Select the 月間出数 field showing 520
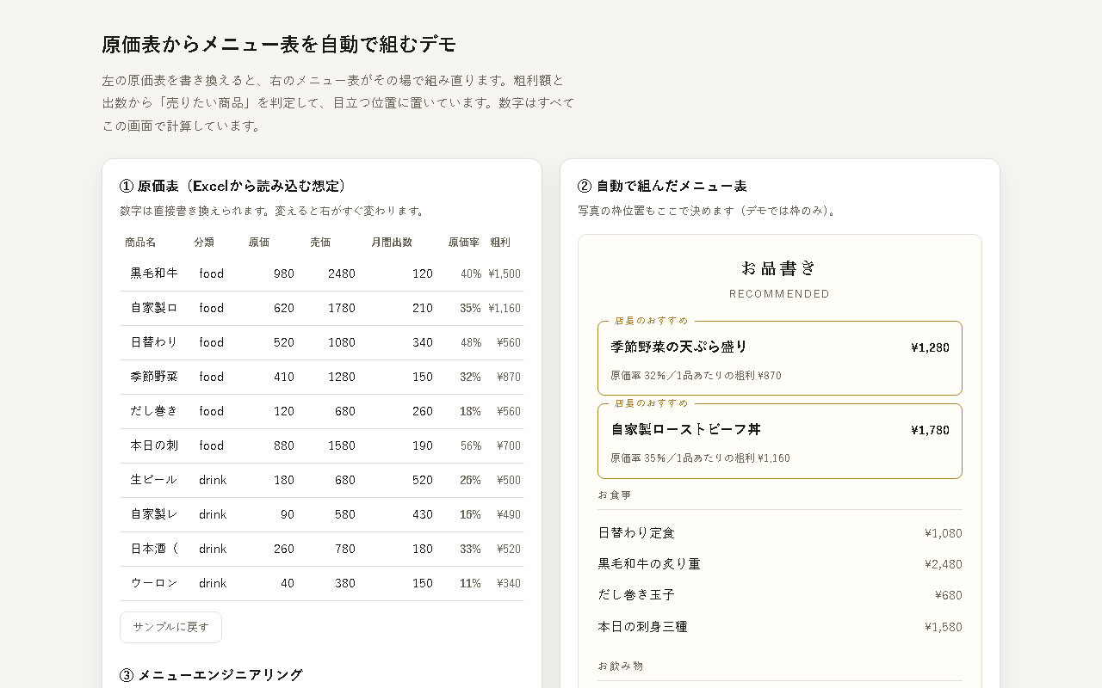The width and height of the screenshot is (1102, 688). [x=403, y=480]
